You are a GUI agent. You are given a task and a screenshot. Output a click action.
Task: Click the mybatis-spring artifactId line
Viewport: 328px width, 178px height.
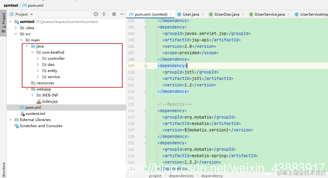pos(210,156)
